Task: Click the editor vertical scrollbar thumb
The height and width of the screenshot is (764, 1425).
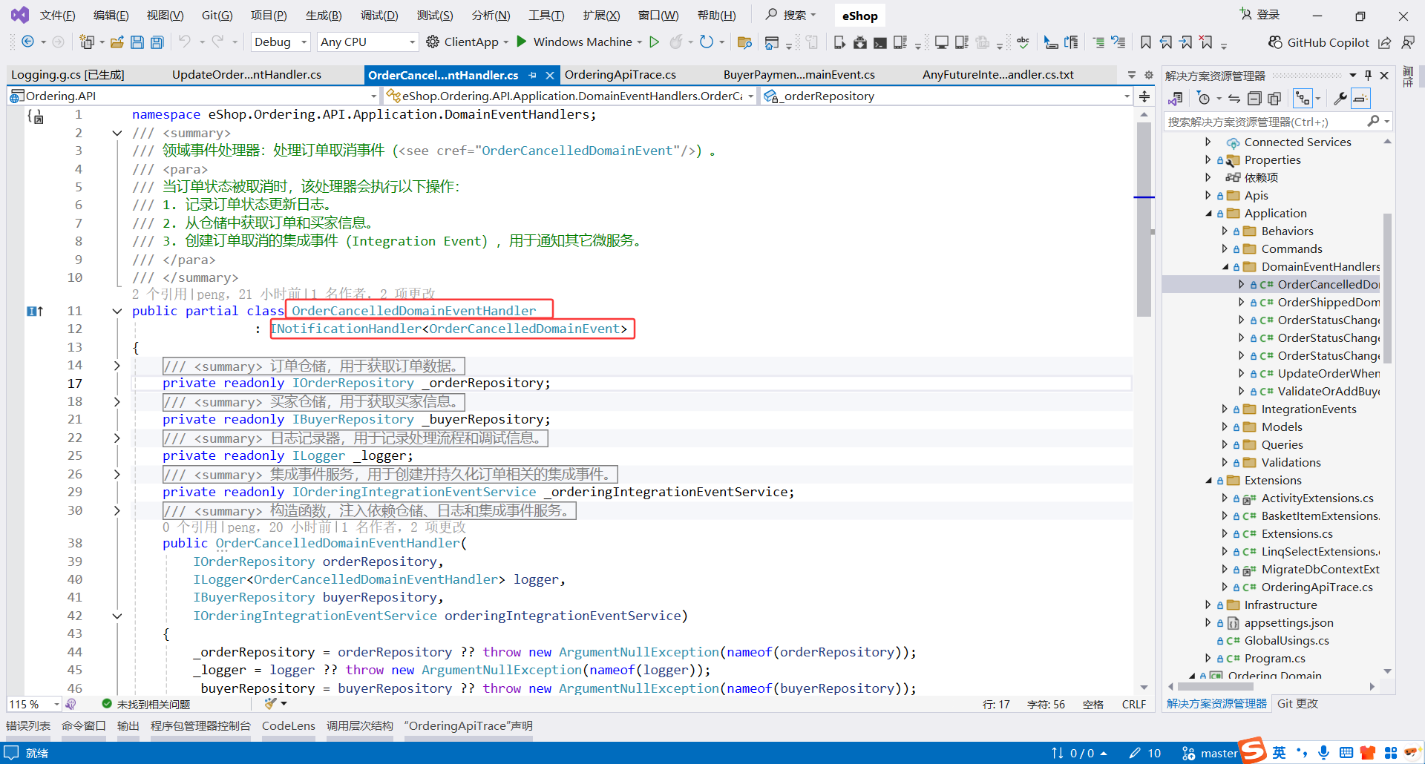Action: pos(1144,220)
